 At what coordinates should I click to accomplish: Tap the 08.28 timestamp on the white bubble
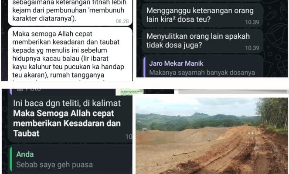(122, 21)
